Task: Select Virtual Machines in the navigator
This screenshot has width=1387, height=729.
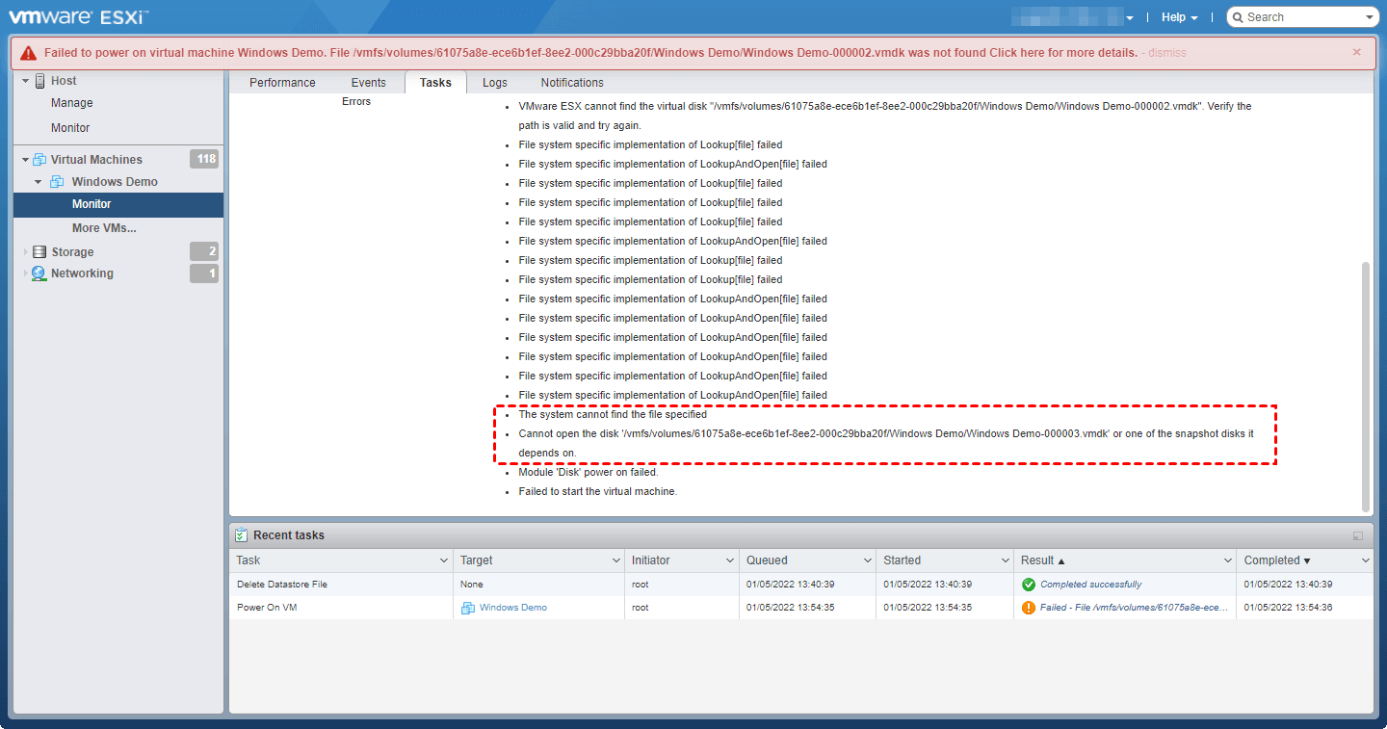Action: coord(96,160)
